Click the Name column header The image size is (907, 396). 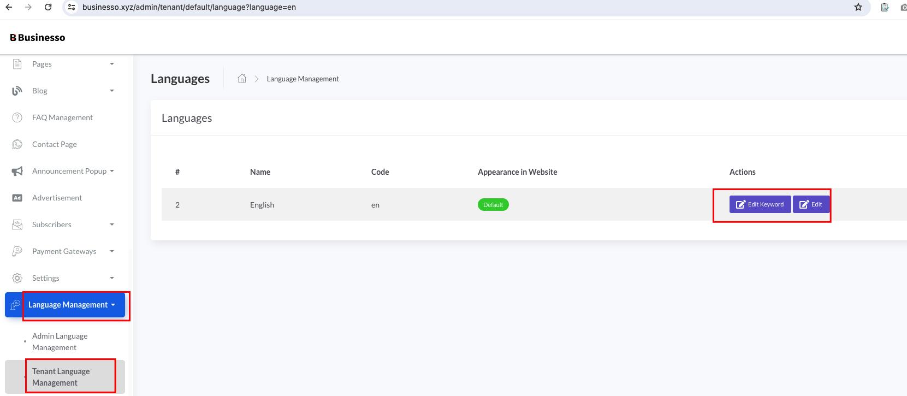point(260,172)
